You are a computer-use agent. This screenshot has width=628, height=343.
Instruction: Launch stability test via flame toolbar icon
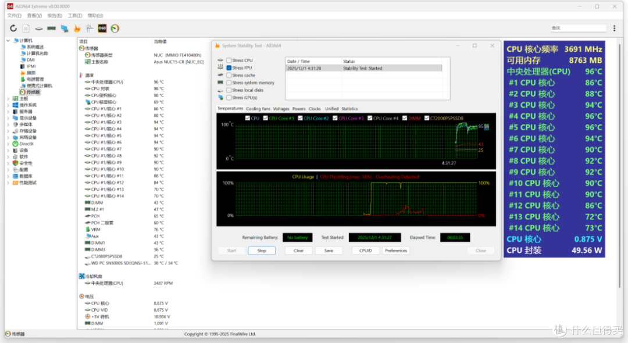77,28
